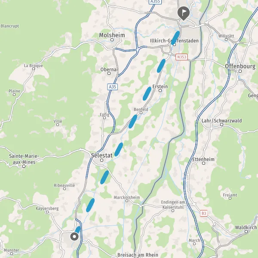Click the Benfeld town marker
258x258 pixels.
pyautogui.click(x=141, y=113)
